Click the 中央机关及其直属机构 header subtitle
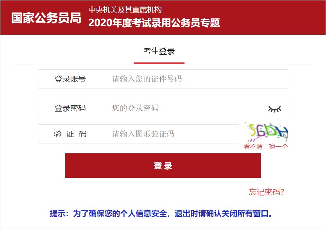 (125, 10)
